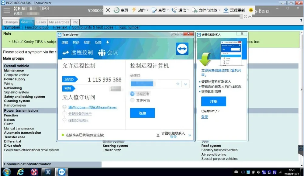This screenshot has width=304, height=176.
Task: Click the blue 注册 register button
Action: coord(213,101)
